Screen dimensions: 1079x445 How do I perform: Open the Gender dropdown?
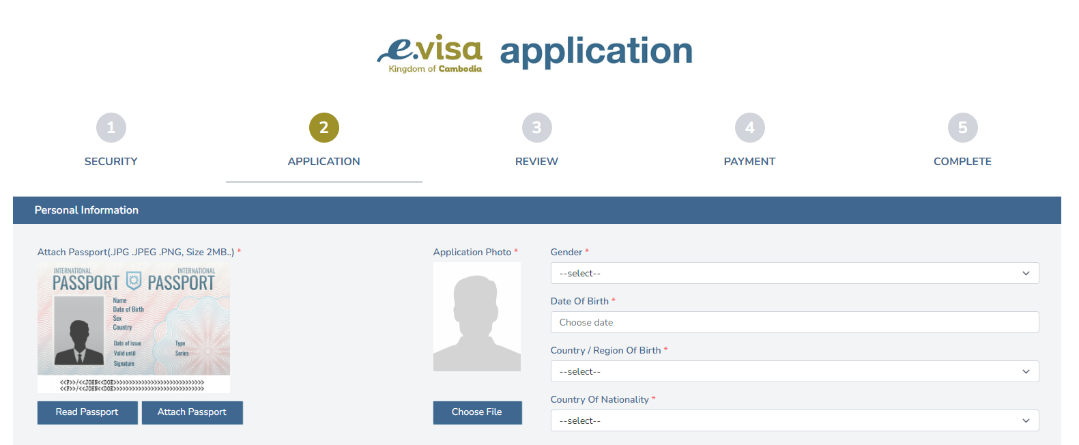(794, 273)
